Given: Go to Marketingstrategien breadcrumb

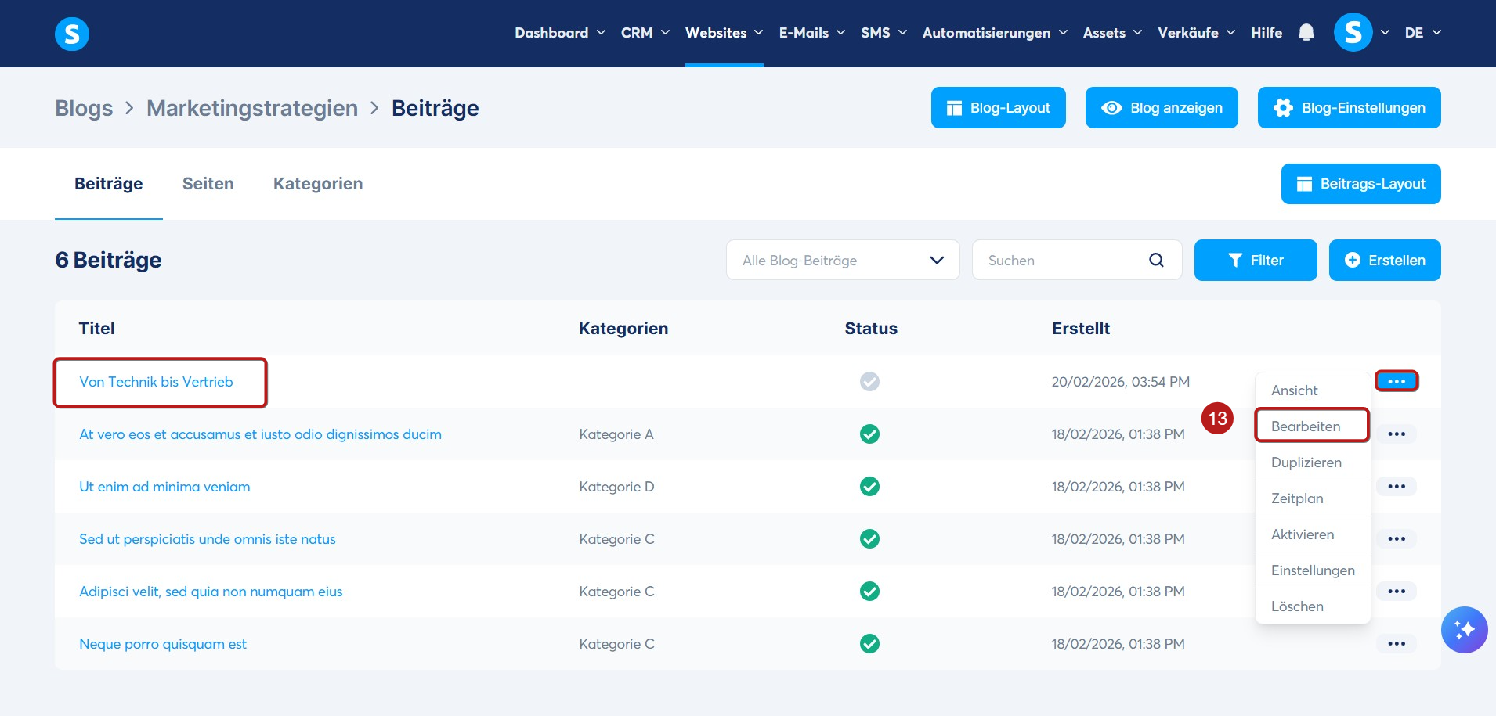Looking at the screenshot, I should [252, 108].
